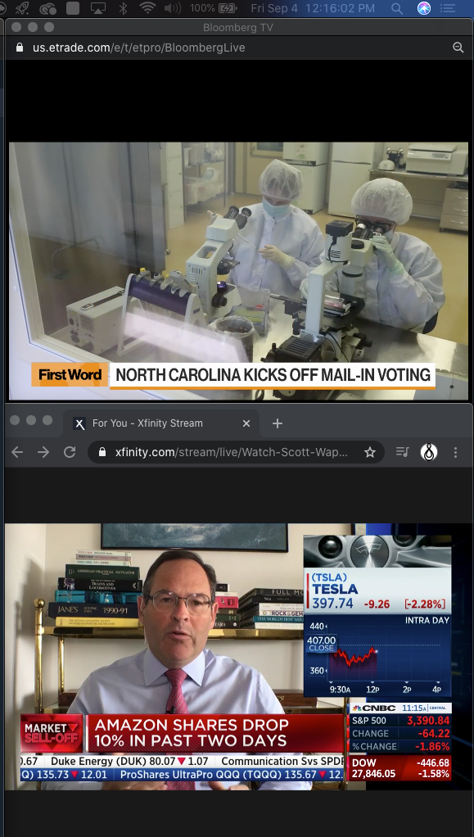Open Spotlight search magnifier in menu bar
Screen dimensions: 474x837
click(396, 8)
